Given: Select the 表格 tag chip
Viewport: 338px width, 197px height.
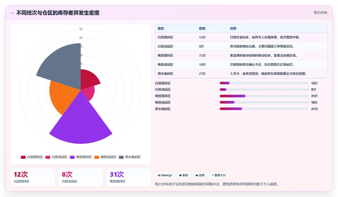Looking at the screenshot, I should (184, 175).
